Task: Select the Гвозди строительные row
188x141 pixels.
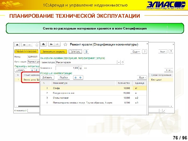Action: click(93, 93)
